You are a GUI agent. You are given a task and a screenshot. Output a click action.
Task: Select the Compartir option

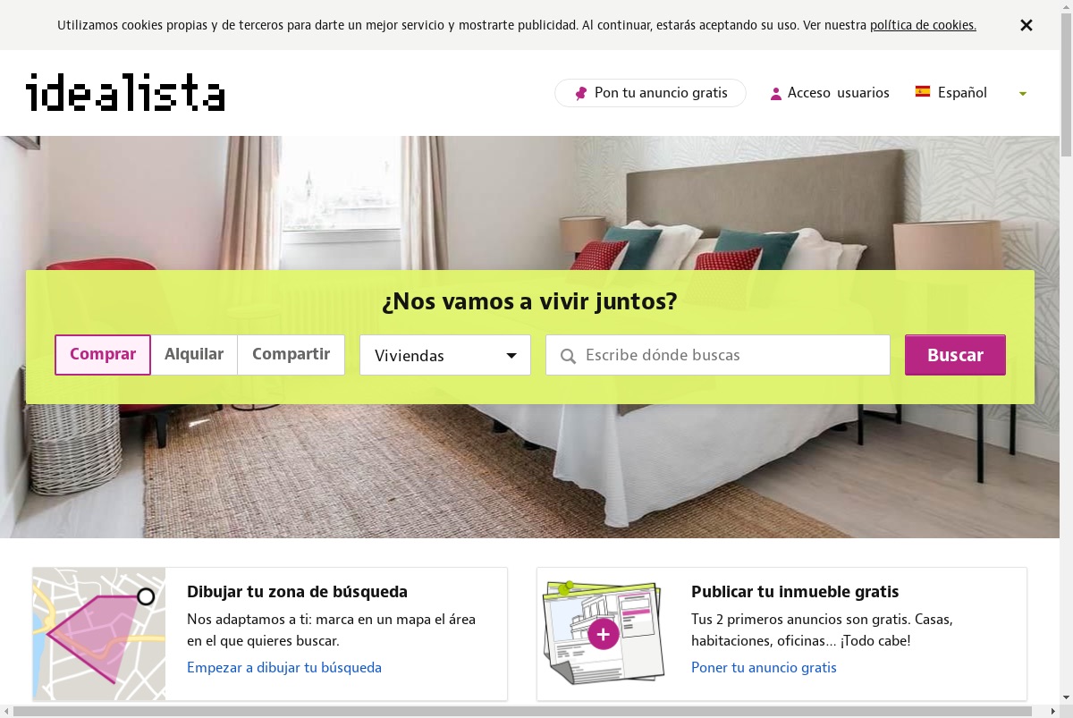[291, 354]
